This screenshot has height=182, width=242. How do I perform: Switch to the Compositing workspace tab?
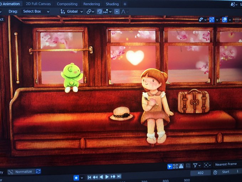[67, 4]
